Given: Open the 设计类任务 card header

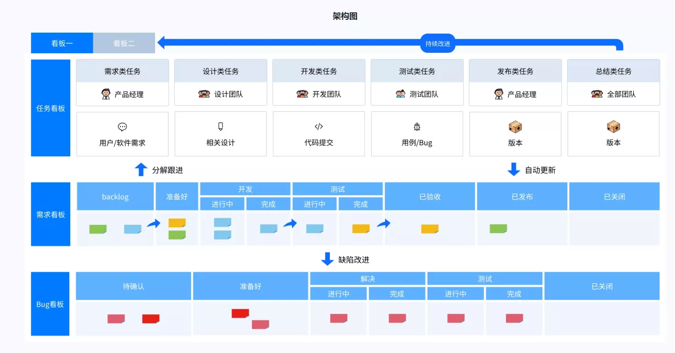Looking at the screenshot, I should click(221, 71).
